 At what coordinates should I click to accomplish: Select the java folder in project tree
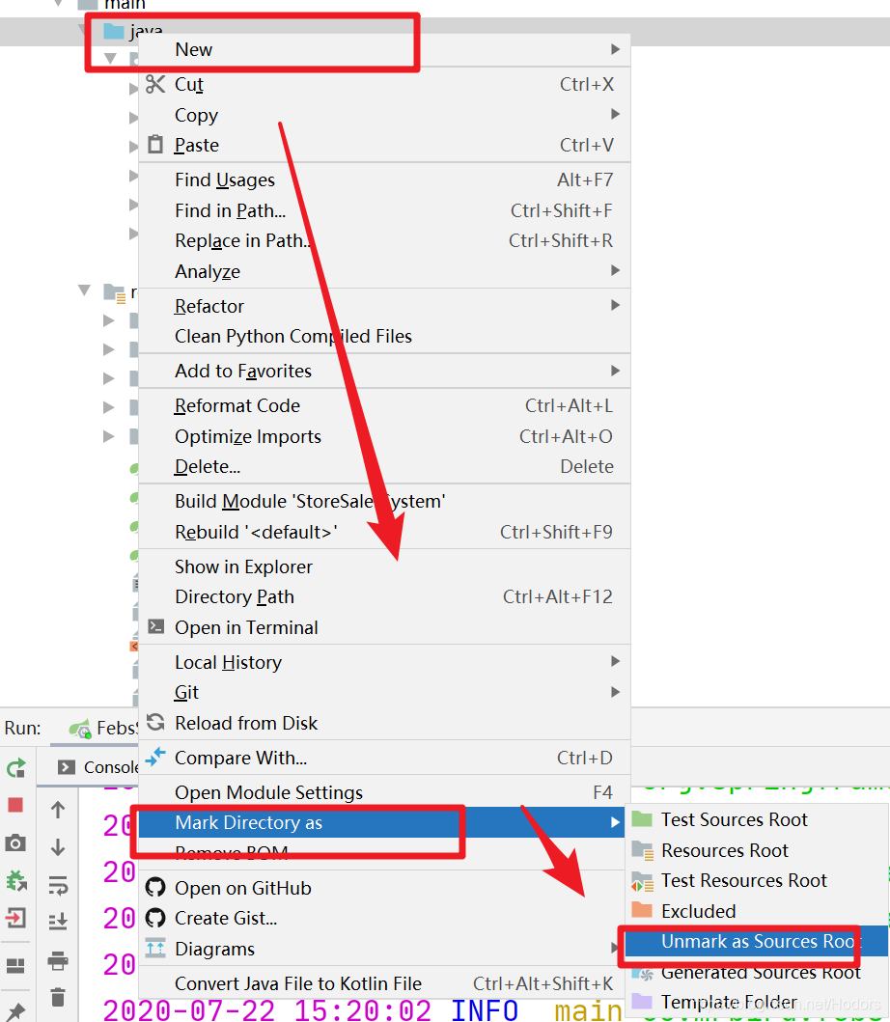[x=133, y=31]
